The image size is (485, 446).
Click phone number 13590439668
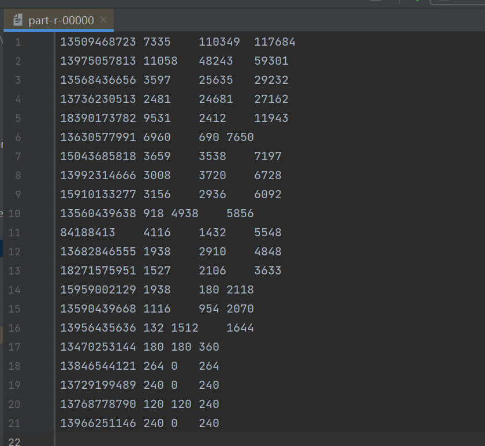point(98,309)
